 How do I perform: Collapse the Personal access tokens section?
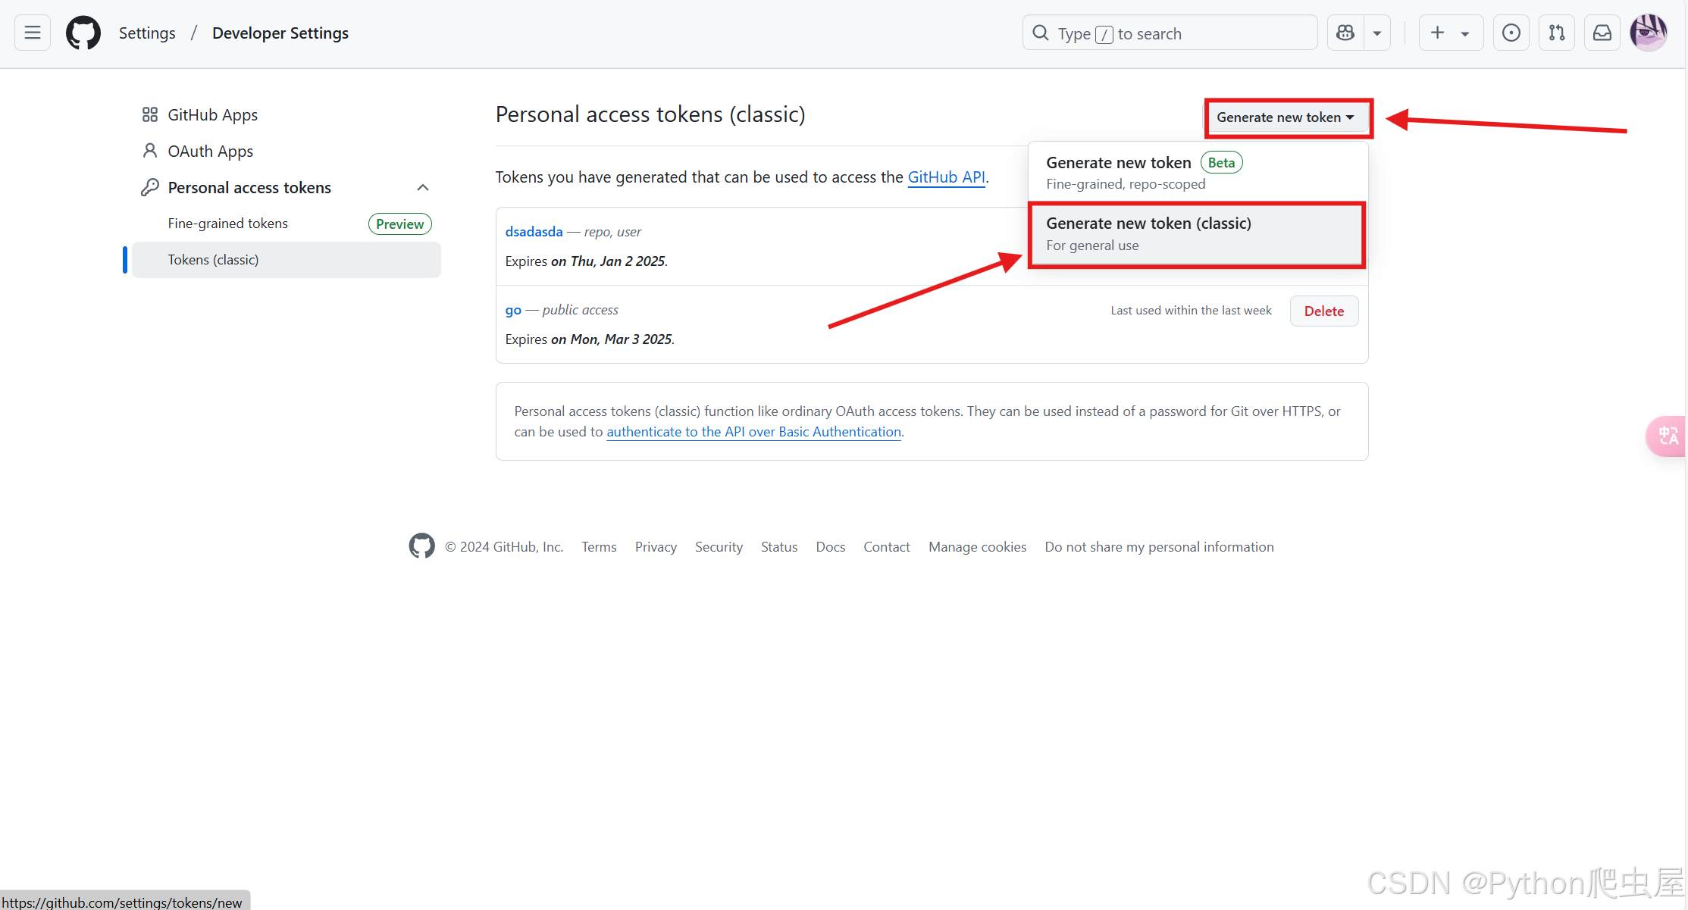pos(423,187)
